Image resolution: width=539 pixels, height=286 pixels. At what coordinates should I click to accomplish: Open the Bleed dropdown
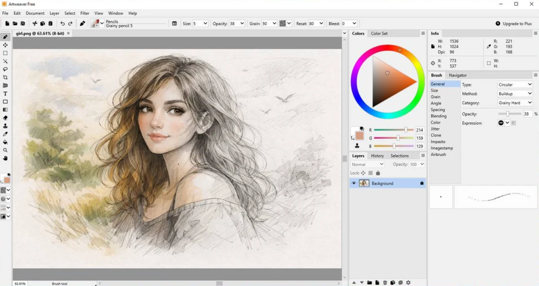click(354, 23)
